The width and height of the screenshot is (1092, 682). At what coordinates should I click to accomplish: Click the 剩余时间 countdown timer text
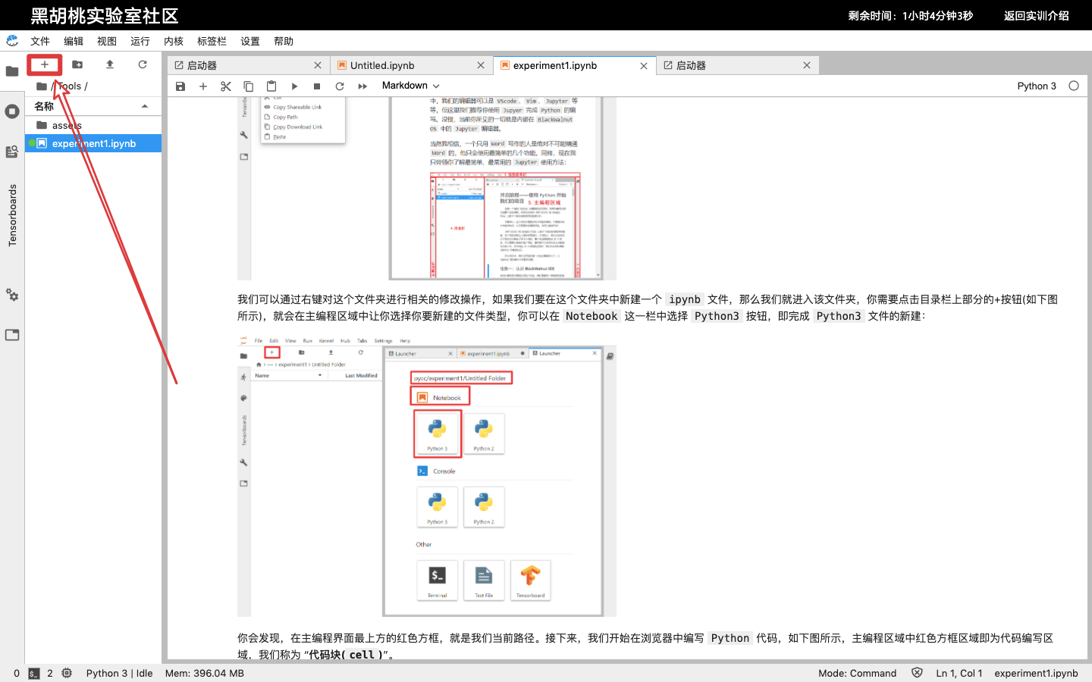910,15
